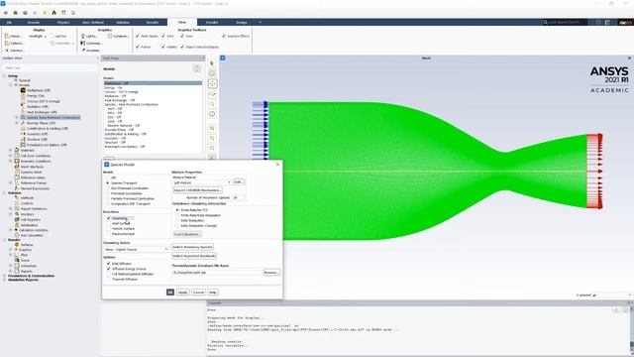Open Lights settings in Graphics ribbon group
Screen dimensions: 634x357
(89, 36)
